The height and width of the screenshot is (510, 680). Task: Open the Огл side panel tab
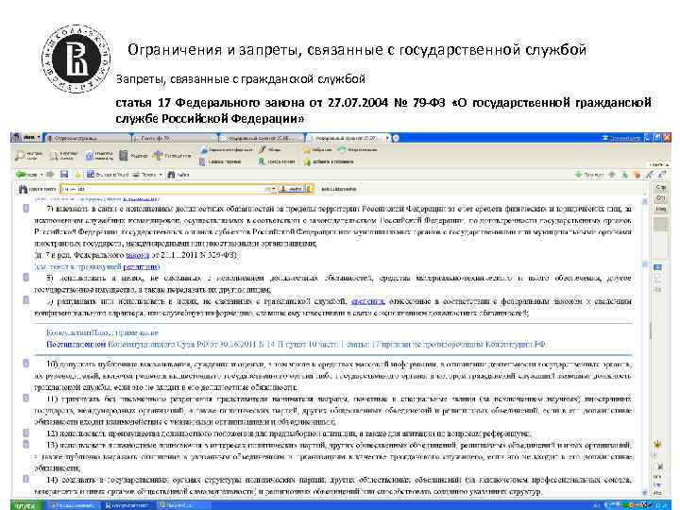point(660,197)
